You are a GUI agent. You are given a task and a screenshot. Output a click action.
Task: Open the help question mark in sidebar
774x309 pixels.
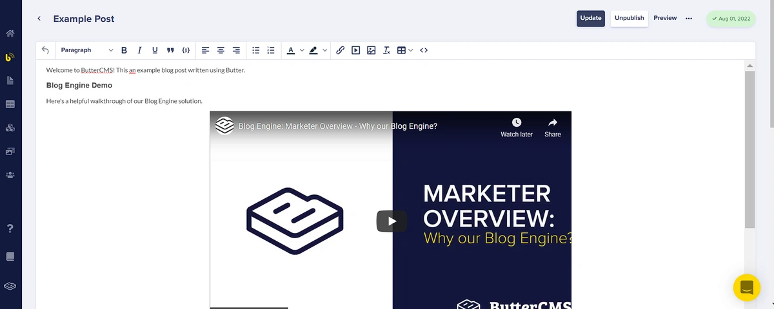[x=10, y=229]
